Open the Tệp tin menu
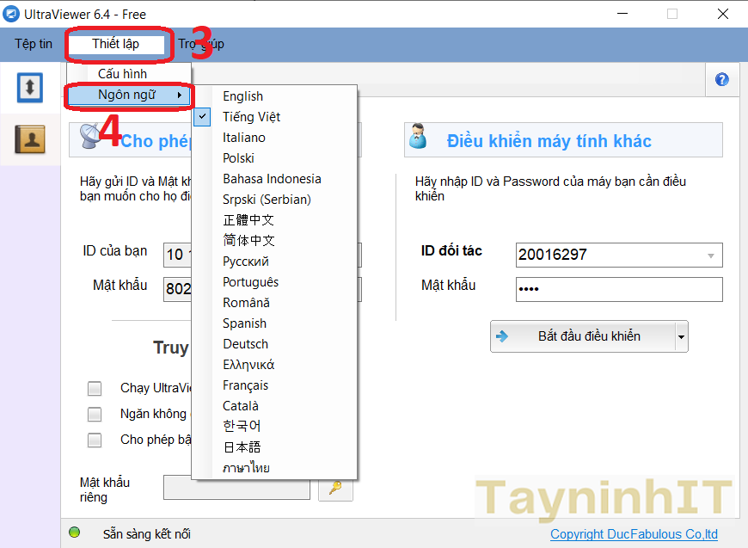The image size is (748, 548). click(34, 44)
